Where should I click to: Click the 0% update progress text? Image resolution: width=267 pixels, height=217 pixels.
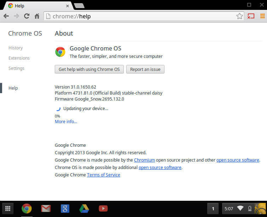(x=58, y=116)
